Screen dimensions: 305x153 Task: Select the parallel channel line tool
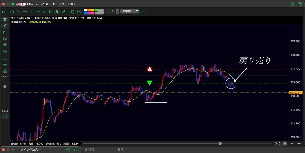(12, 11)
